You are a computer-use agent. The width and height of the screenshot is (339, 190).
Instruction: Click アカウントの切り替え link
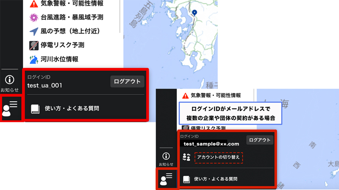tap(219, 157)
